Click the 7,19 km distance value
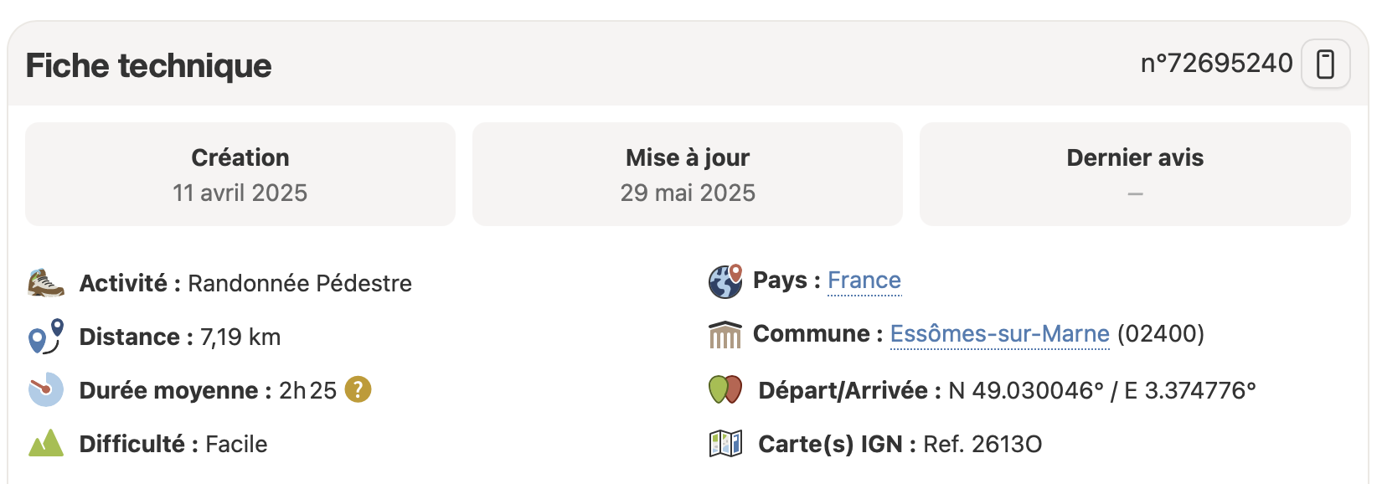The height and width of the screenshot is (484, 1382). (x=240, y=337)
